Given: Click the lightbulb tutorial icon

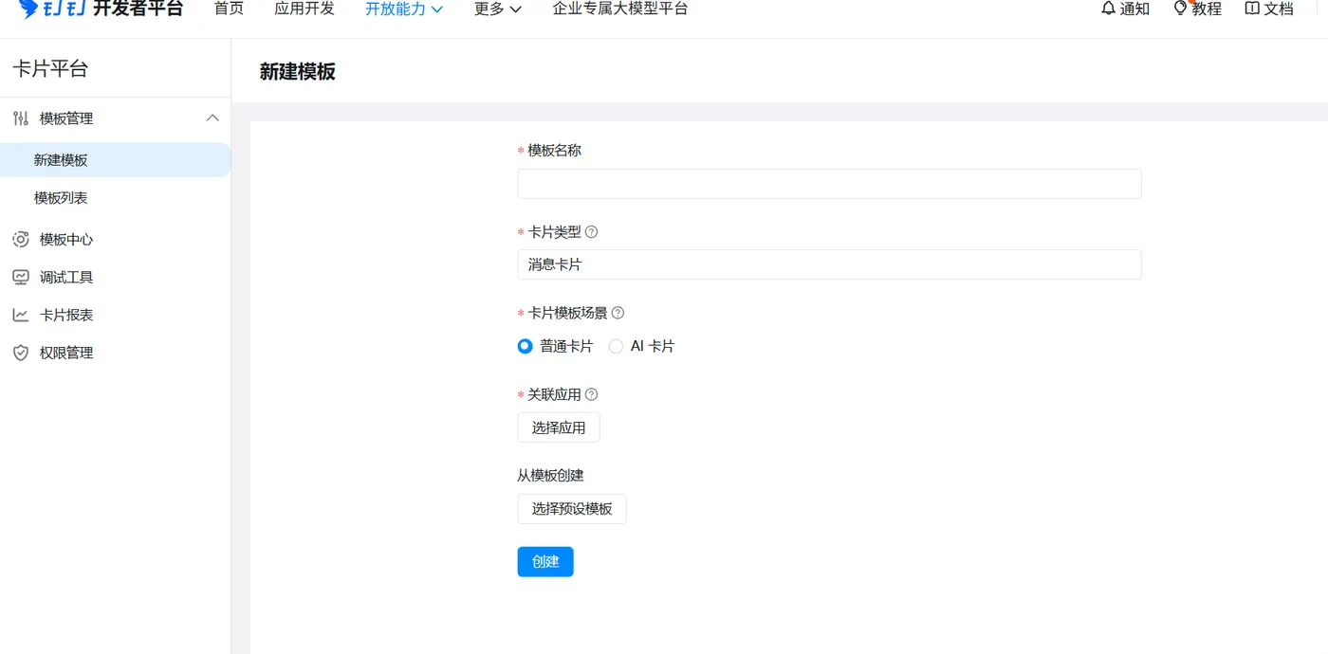Looking at the screenshot, I should tap(1180, 9).
